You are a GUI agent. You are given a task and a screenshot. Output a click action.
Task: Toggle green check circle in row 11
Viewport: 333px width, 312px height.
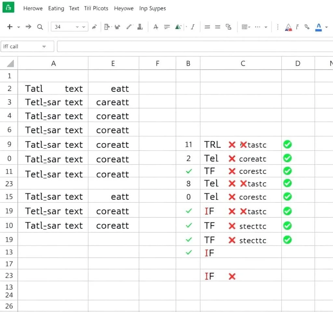point(287,171)
